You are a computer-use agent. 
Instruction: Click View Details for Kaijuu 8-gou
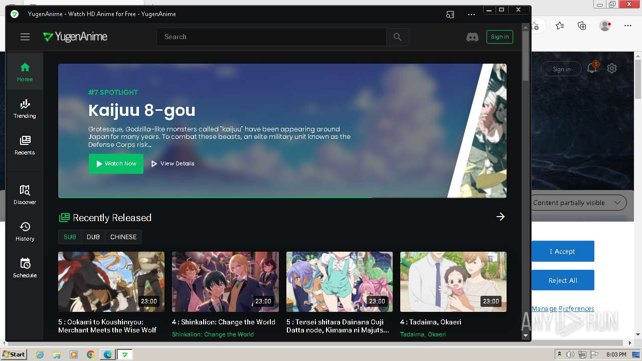point(173,163)
